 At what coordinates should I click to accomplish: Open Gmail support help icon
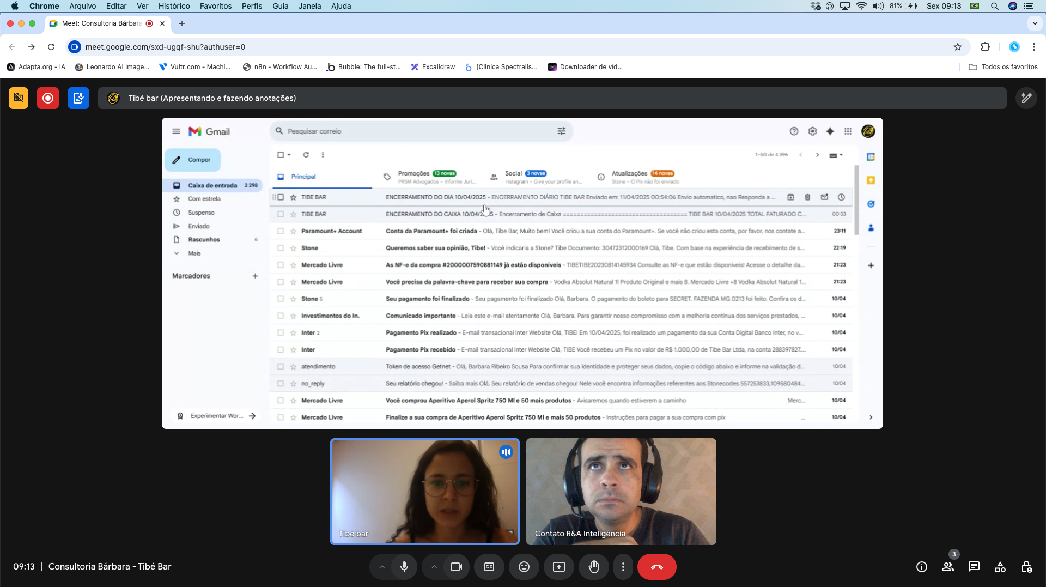pyautogui.click(x=794, y=131)
